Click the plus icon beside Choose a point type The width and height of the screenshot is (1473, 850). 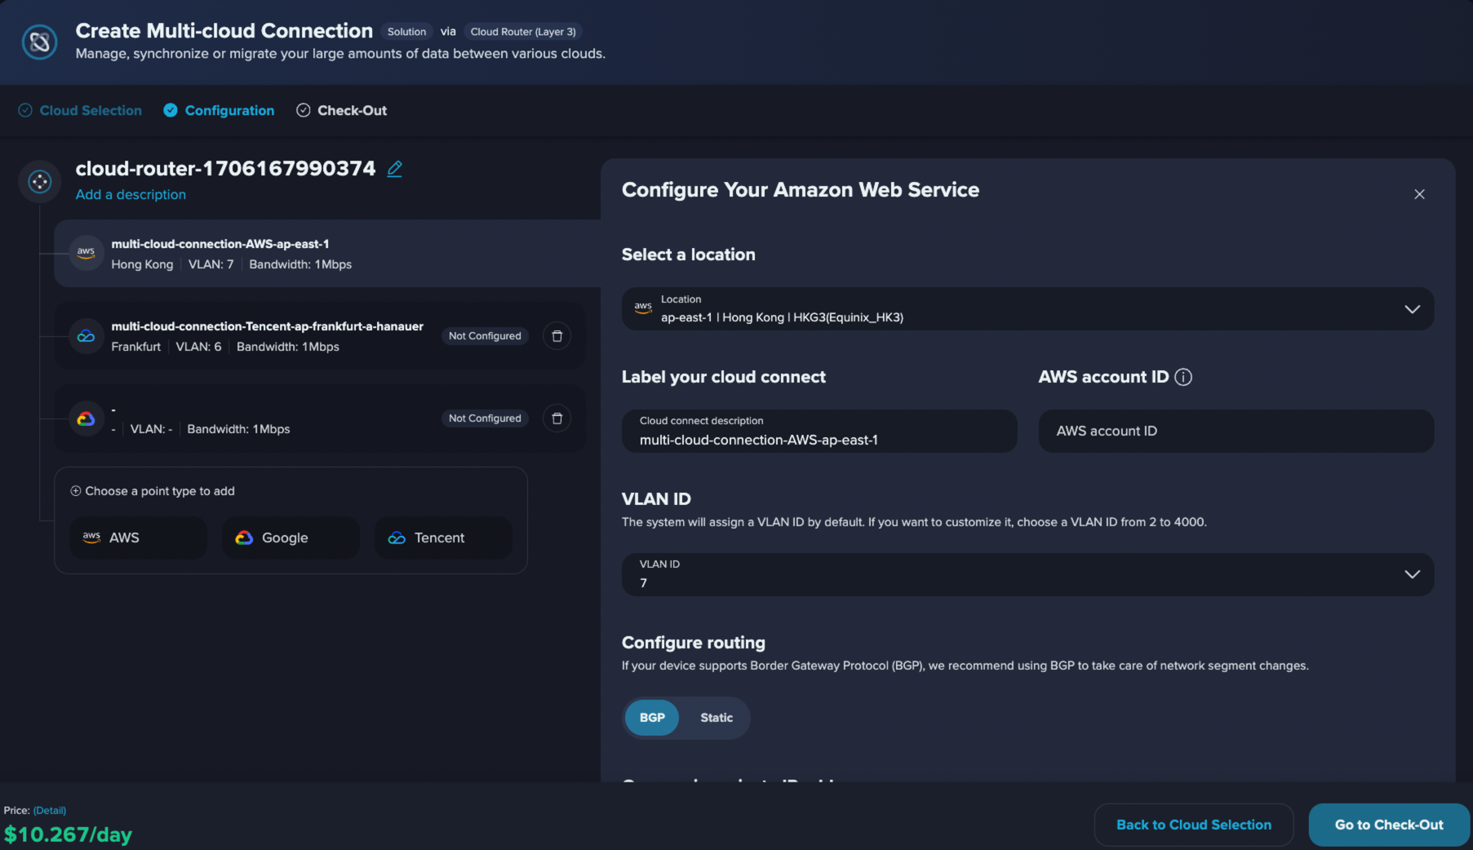75,491
